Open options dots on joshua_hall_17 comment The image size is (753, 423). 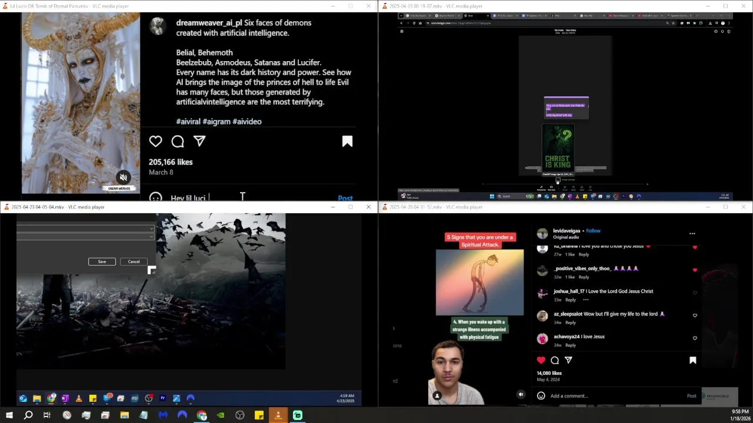pos(585,300)
